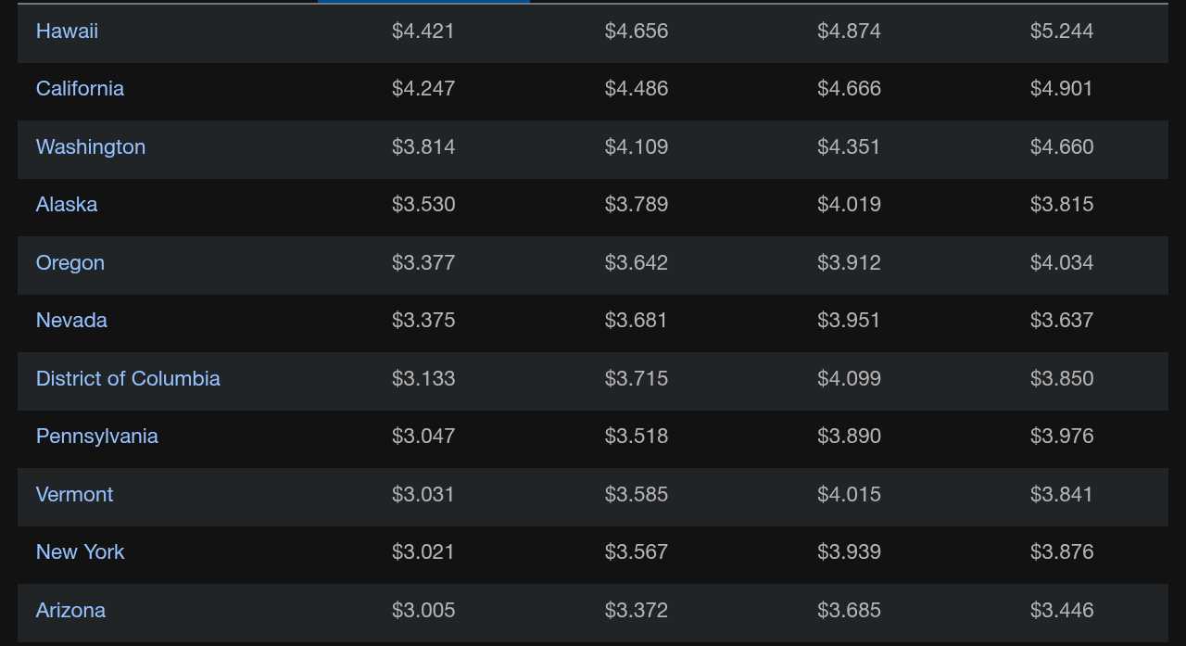The image size is (1186, 646).
Task: Open the Washington state page
Action: (x=91, y=147)
